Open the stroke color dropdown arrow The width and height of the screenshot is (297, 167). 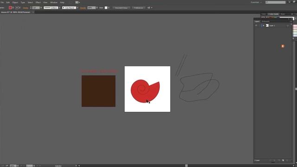coord(19,8)
